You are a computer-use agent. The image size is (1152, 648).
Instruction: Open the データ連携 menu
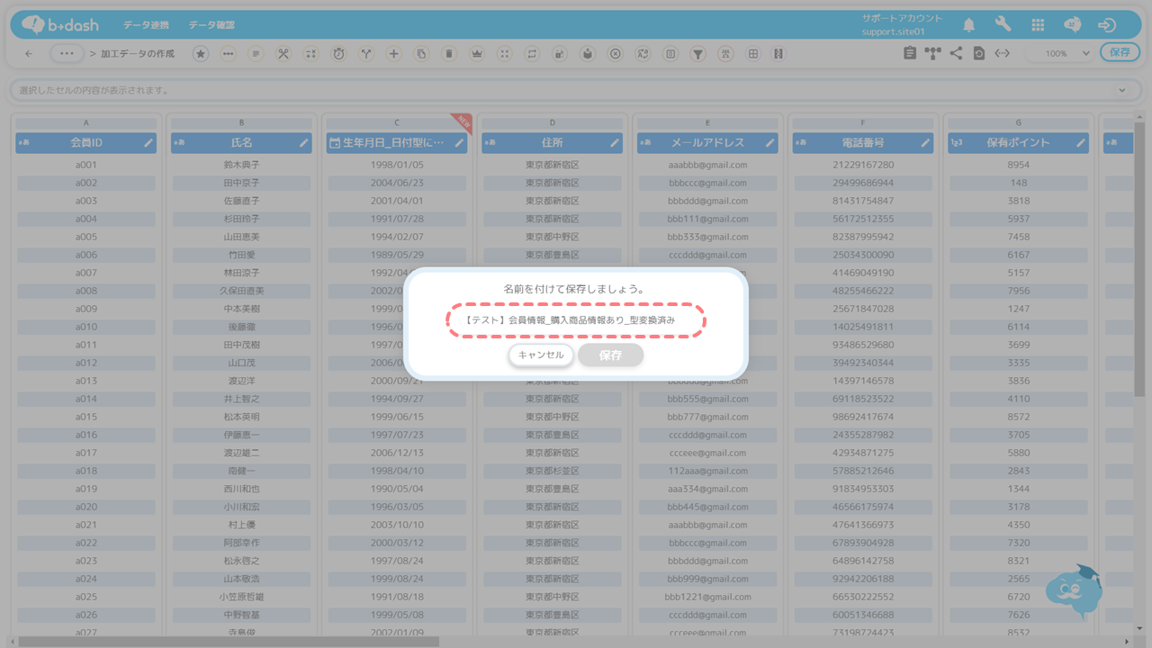[146, 25]
